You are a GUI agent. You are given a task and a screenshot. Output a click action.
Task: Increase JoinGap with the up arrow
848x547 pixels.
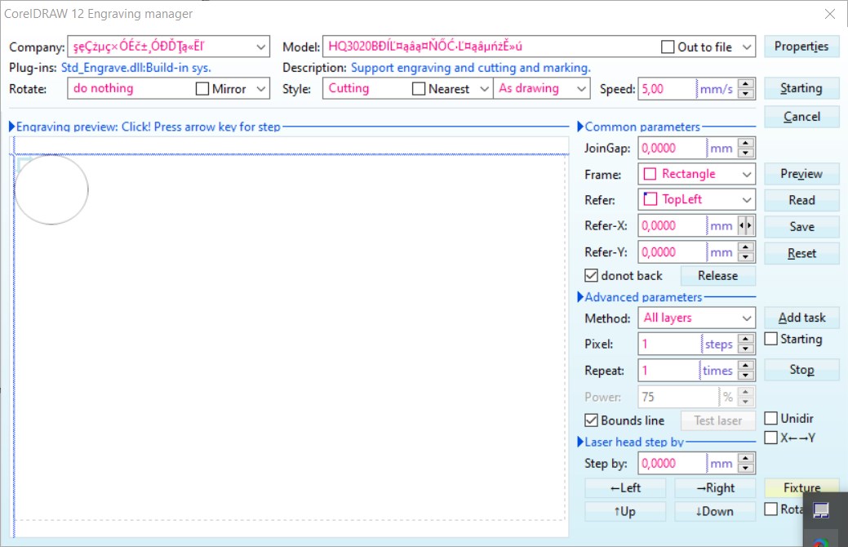tap(746, 143)
